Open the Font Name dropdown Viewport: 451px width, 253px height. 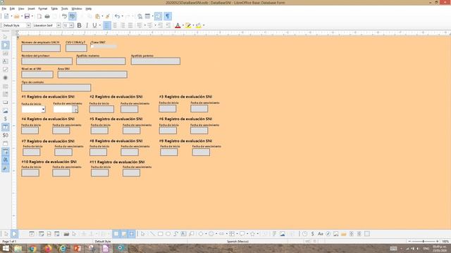[x=58, y=25]
